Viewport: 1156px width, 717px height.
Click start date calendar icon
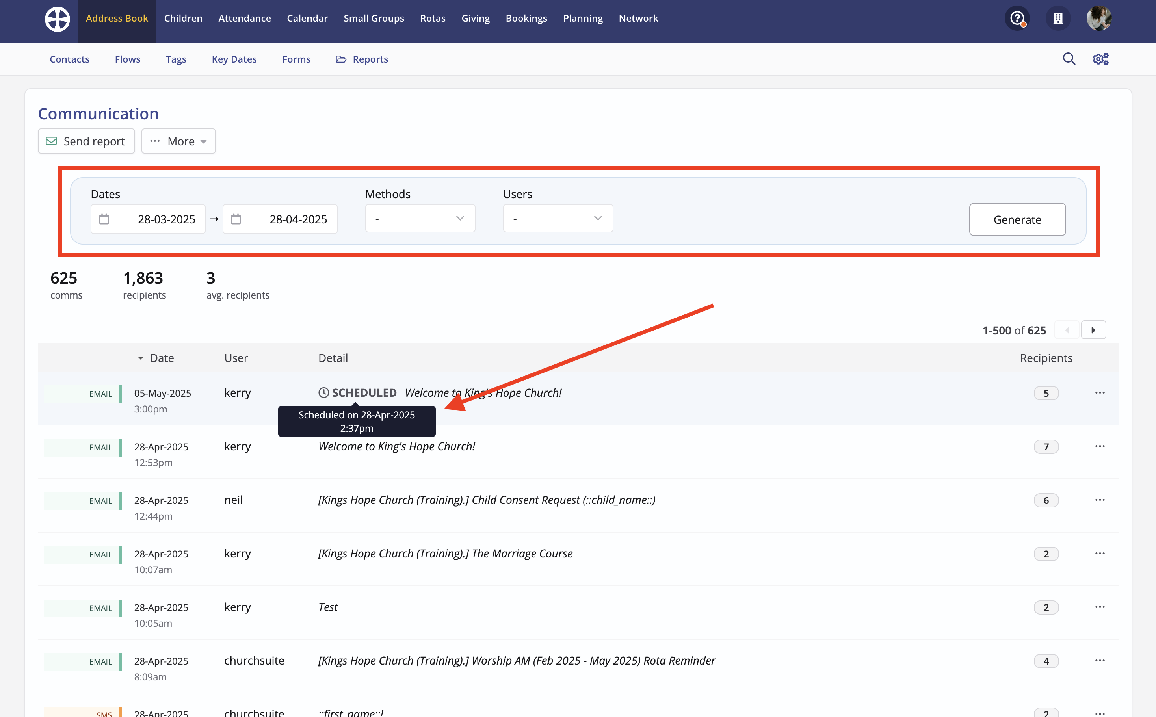pos(104,219)
